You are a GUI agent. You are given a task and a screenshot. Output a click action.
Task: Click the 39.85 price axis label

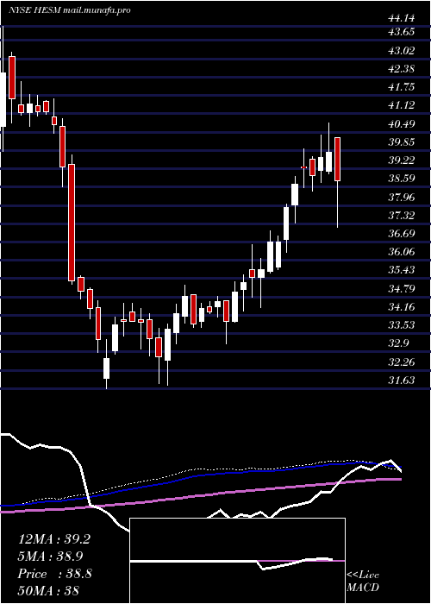coord(402,142)
